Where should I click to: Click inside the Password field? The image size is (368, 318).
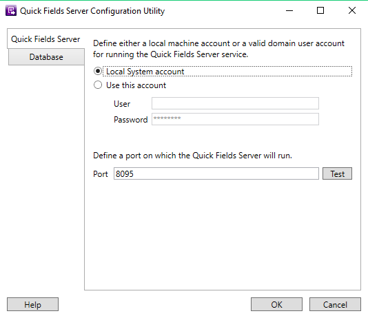click(235, 119)
